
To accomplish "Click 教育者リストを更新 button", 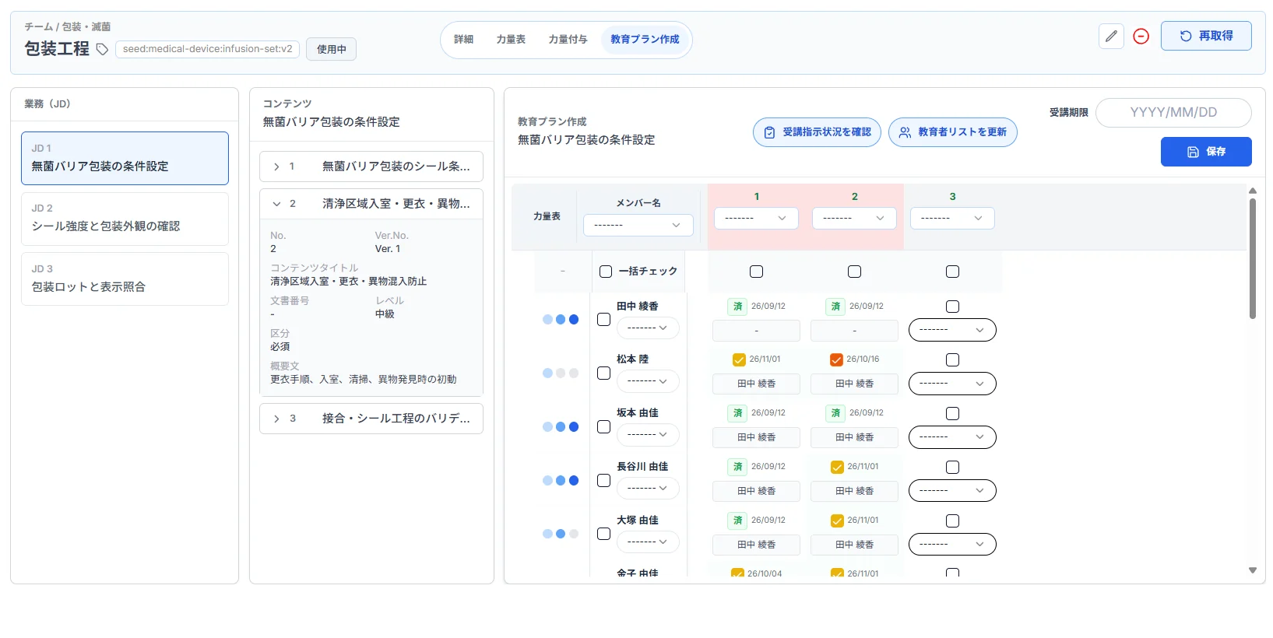I will coord(953,132).
